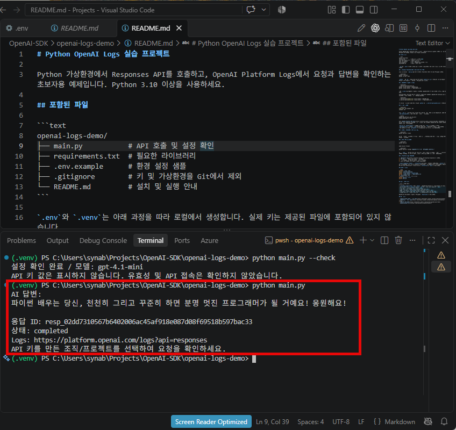Change indentation via Spaces: 4
Screen dimensions: 456x430
pos(310,421)
